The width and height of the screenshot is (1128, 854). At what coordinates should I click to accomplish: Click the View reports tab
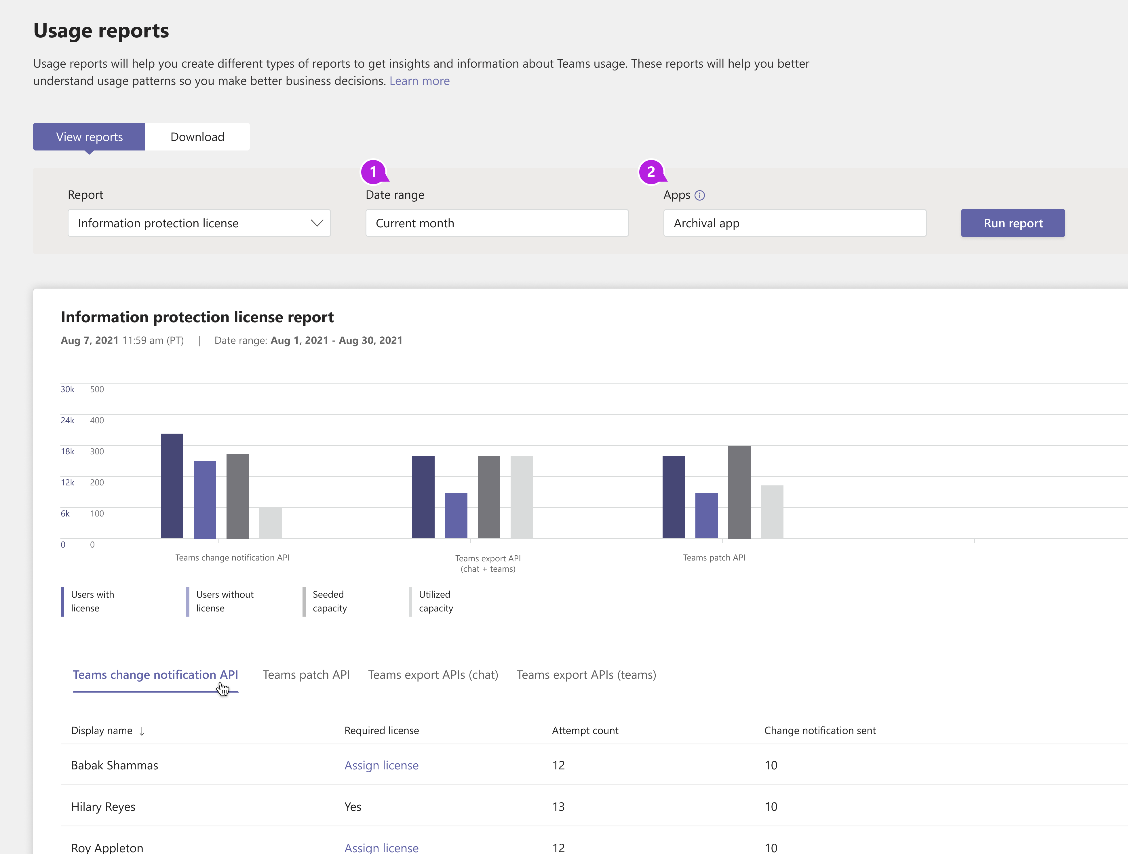coord(89,136)
